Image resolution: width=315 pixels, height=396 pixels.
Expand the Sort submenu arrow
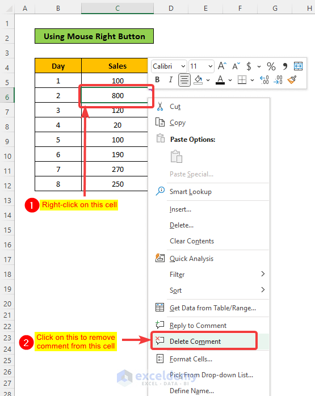click(263, 290)
